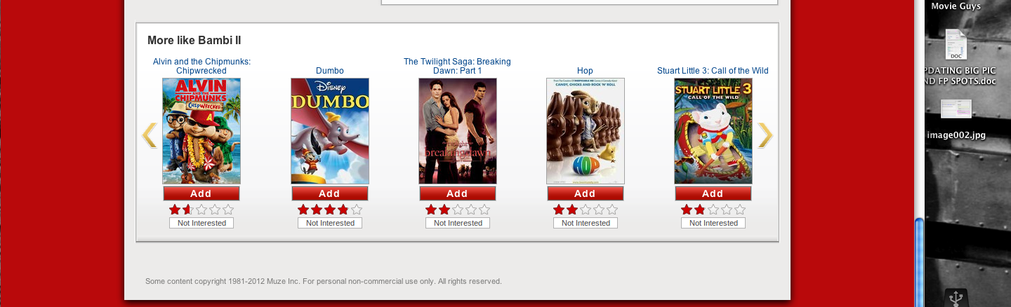
Task: Rate Dumbo four stars
Action: (343, 210)
